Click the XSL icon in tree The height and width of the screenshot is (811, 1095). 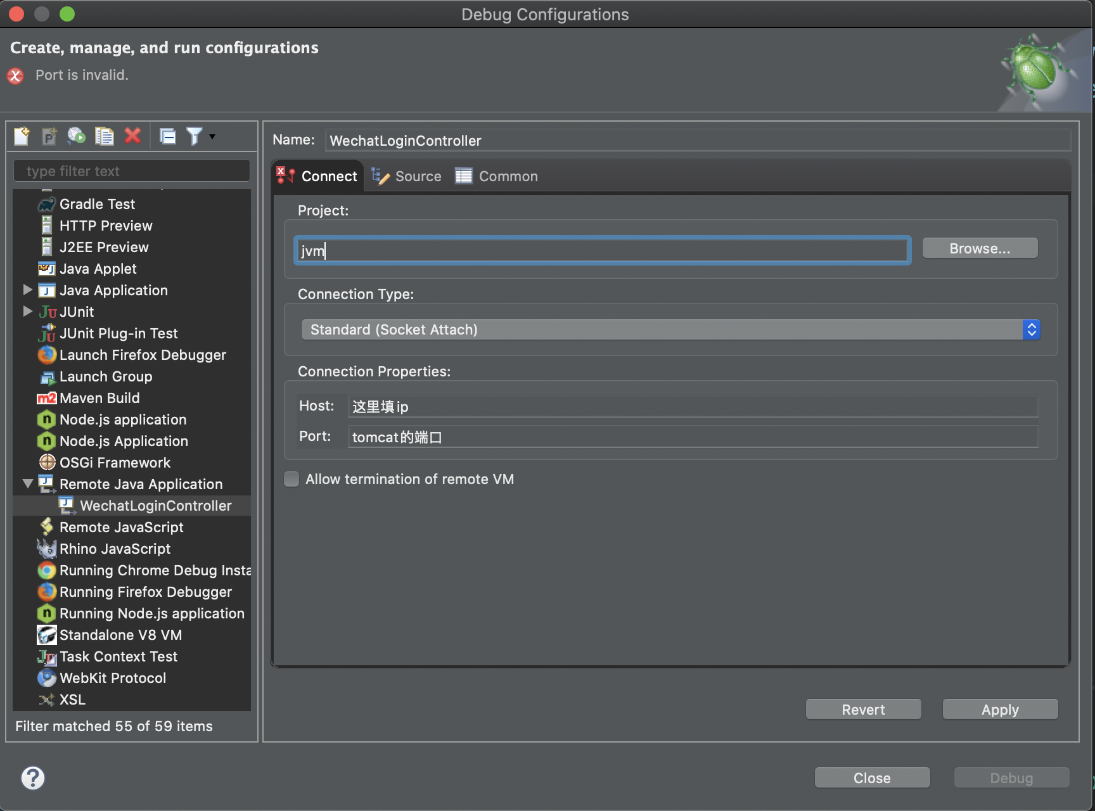pos(47,699)
